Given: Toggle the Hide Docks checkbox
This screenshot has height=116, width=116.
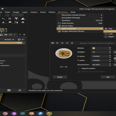Looking at the screenshot, I should coord(59,23).
